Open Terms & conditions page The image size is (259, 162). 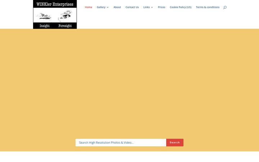(x=208, y=7)
